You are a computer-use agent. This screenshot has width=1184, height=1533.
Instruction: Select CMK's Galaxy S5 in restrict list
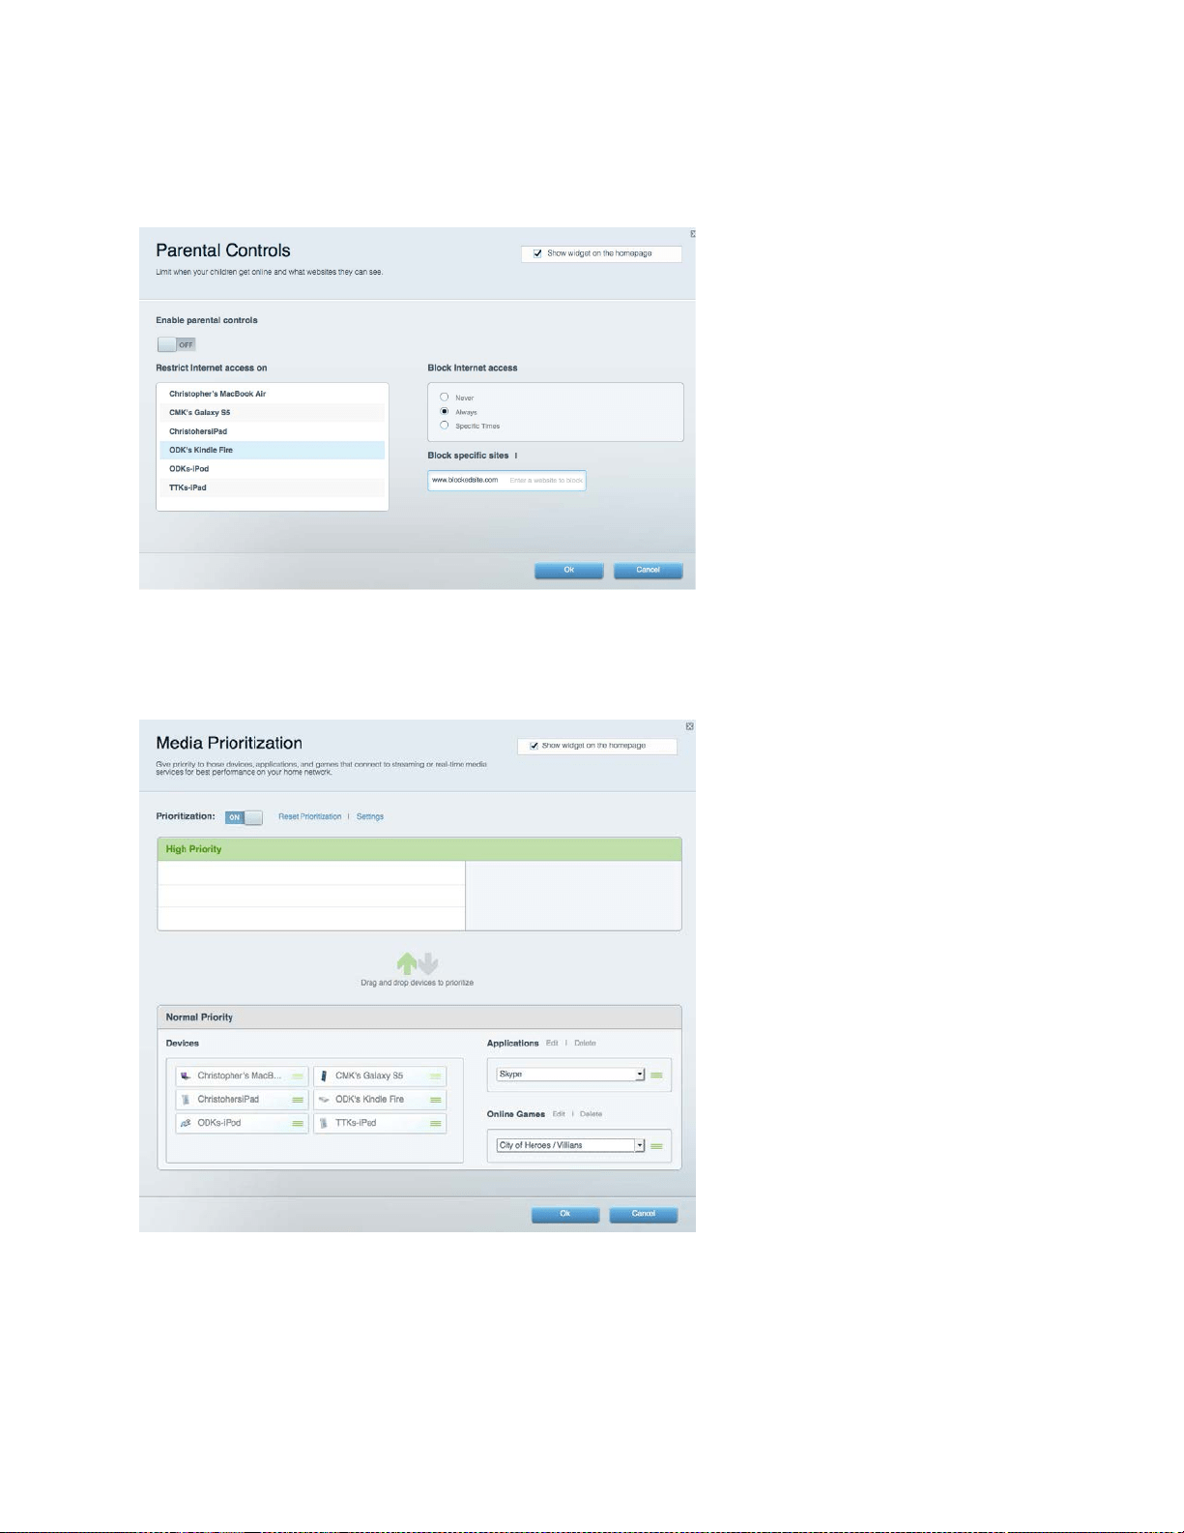(x=273, y=413)
